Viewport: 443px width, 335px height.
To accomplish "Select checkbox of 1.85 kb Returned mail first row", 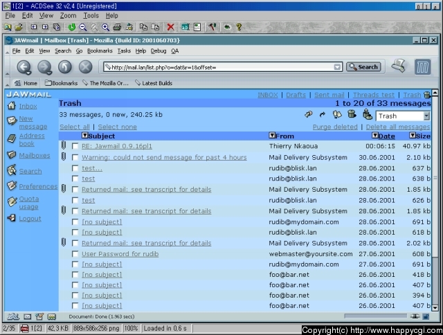I will pyautogui.click(x=75, y=190).
